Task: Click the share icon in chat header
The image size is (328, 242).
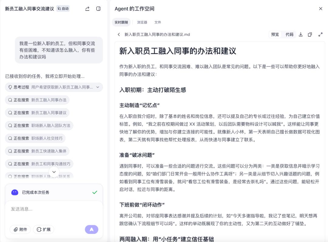Action: coord(87,9)
